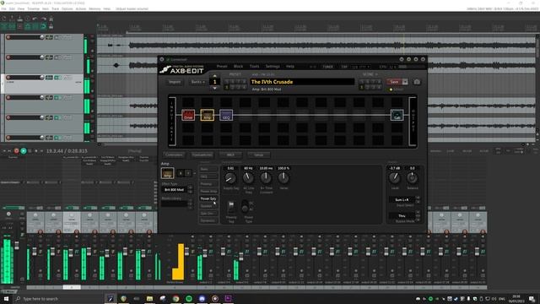Click the REAPER redo toolbar icon
Image resolution: width=540 pixels, height=304 pixels.
coord(43,19)
